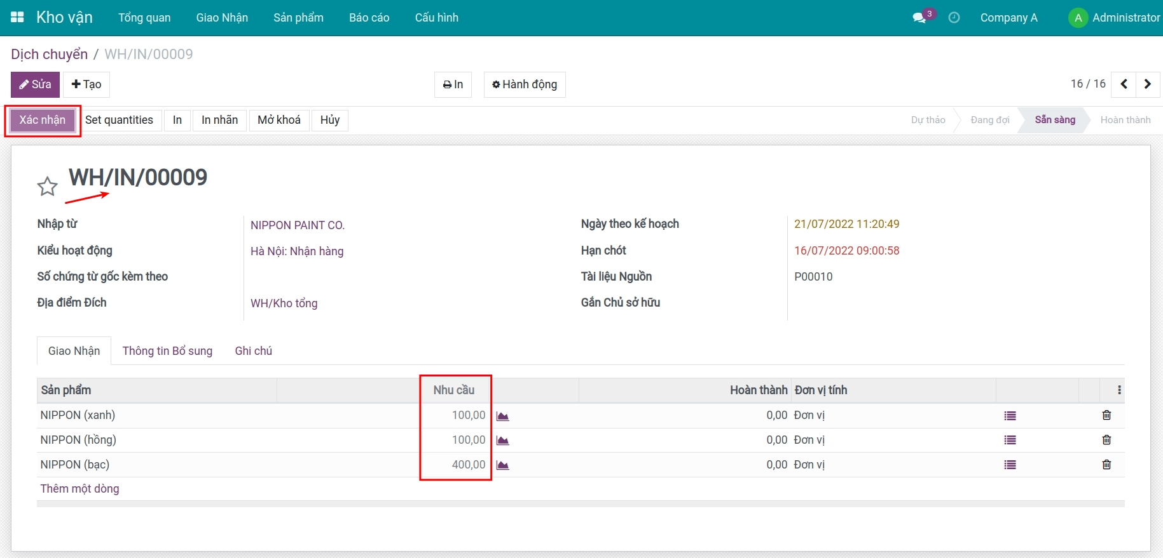Viewport: 1163px width, 558px height.
Task: Open the Administrator user menu
Action: (x=1114, y=18)
